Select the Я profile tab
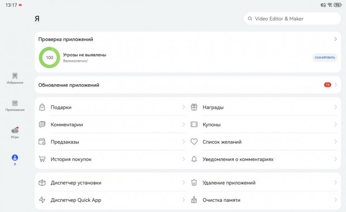Image resolution: width=346 pixels, height=212 pixels. pos(15,160)
